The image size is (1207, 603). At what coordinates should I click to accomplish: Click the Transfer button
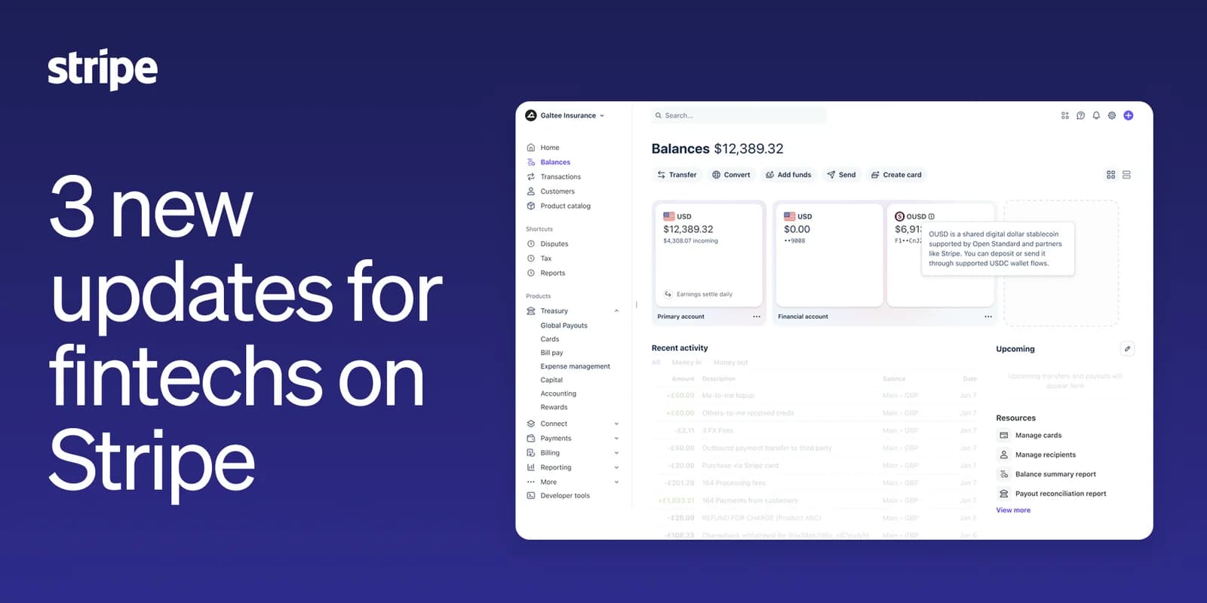tap(677, 175)
